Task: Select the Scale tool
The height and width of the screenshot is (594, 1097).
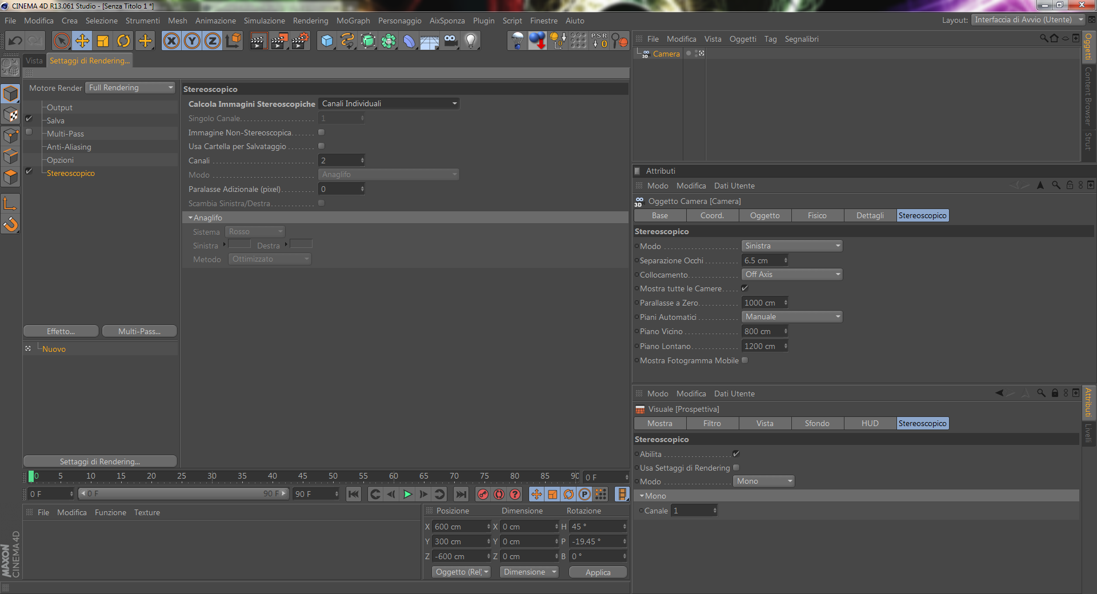Action: (x=103, y=41)
